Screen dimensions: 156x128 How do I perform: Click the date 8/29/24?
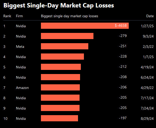[x=147, y=118]
